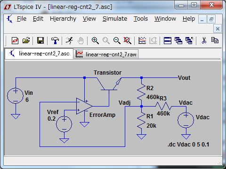Viewport: 226px width, 169px height.
Task: Click the Vin value '6'
Action: pyautogui.click(x=27, y=100)
